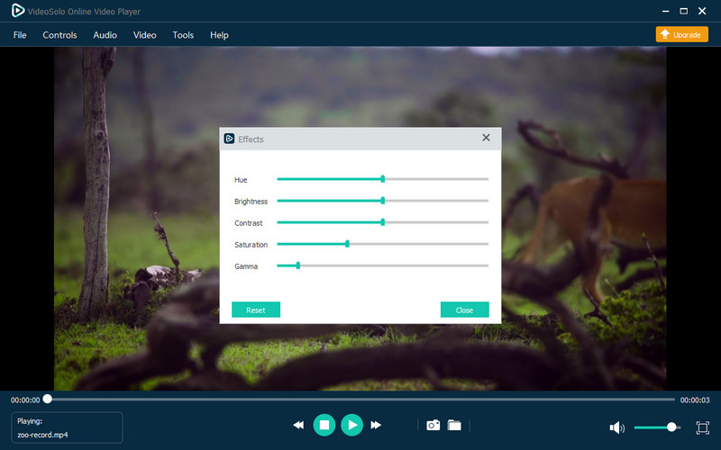This screenshot has width=721, height=450.
Task: Adjust the Contrast slider handle
Action: point(382,222)
